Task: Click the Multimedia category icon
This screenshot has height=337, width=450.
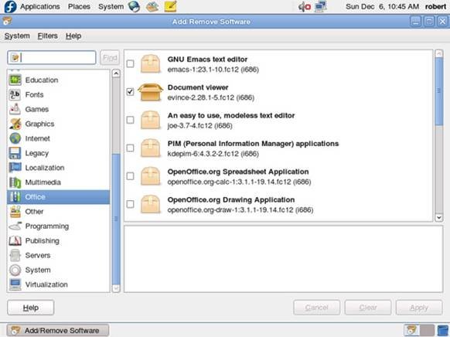Action: (15, 182)
